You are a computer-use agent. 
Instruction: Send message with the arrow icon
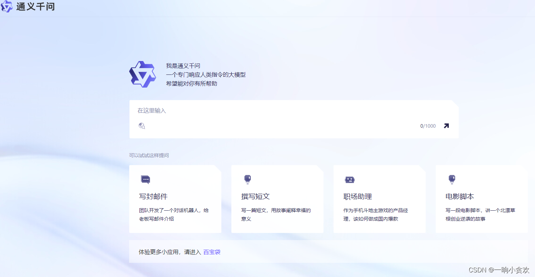click(446, 126)
